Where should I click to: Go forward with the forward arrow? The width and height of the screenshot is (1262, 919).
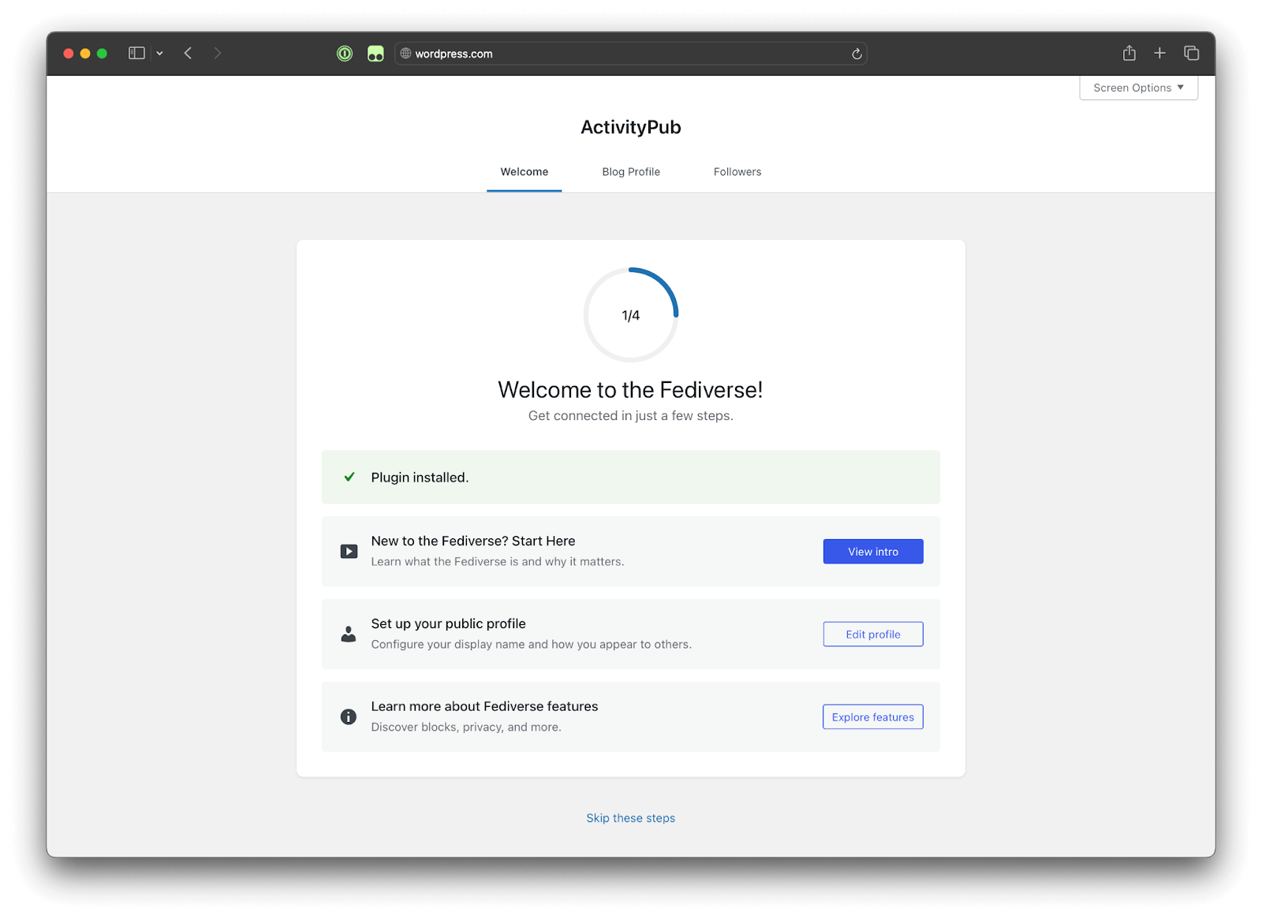click(x=218, y=54)
